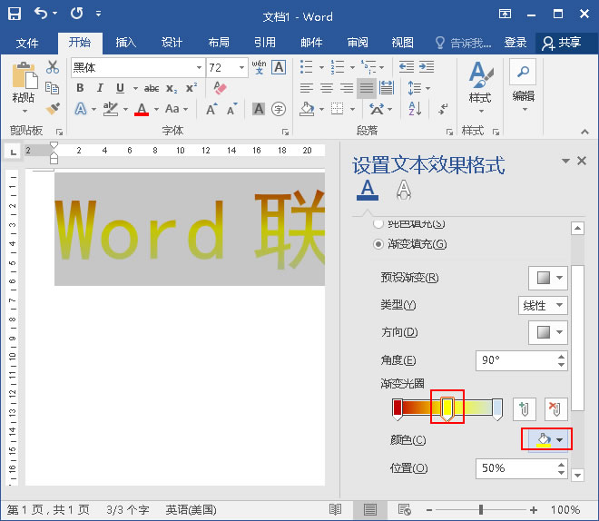The width and height of the screenshot is (599, 521).
Task: Toggle underline formatting
Action: point(120,88)
